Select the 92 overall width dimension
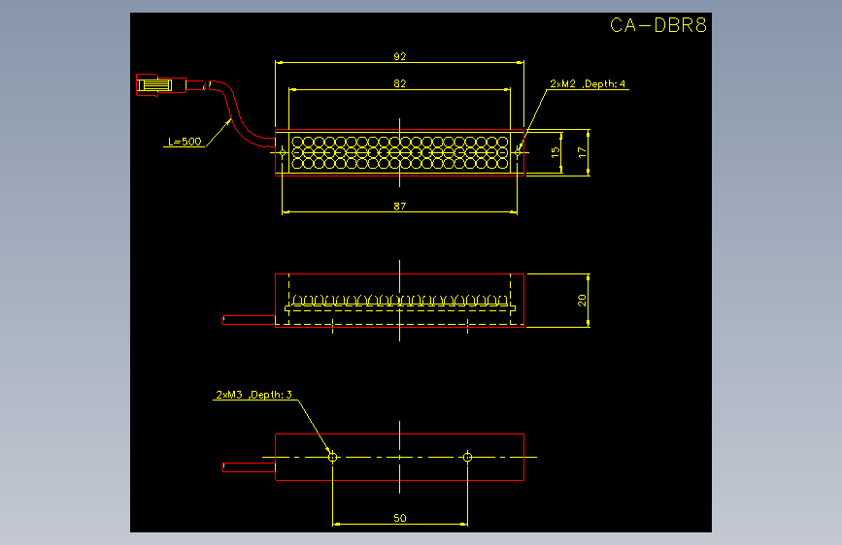The width and height of the screenshot is (842, 545). coord(399,56)
